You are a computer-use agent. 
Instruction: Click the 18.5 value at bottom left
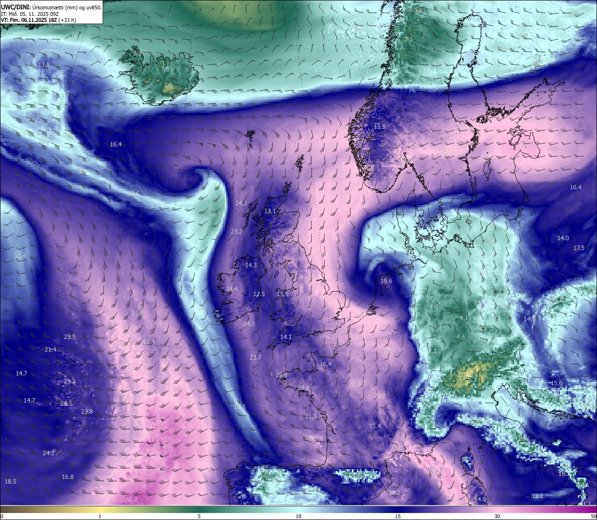(10, 482)
